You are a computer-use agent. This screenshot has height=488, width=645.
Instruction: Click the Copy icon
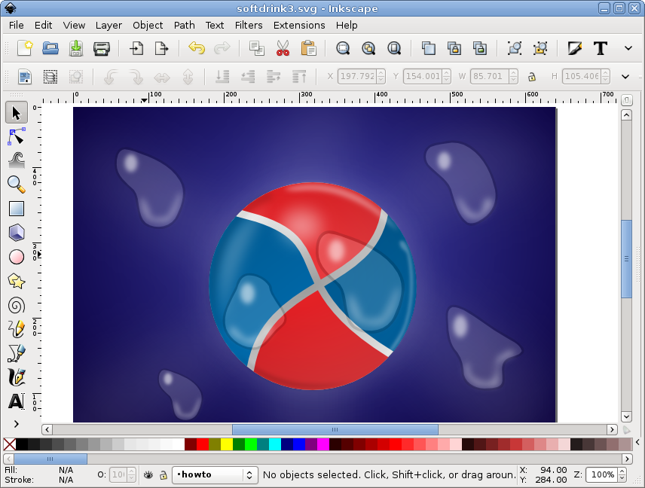tap(257, 48)
